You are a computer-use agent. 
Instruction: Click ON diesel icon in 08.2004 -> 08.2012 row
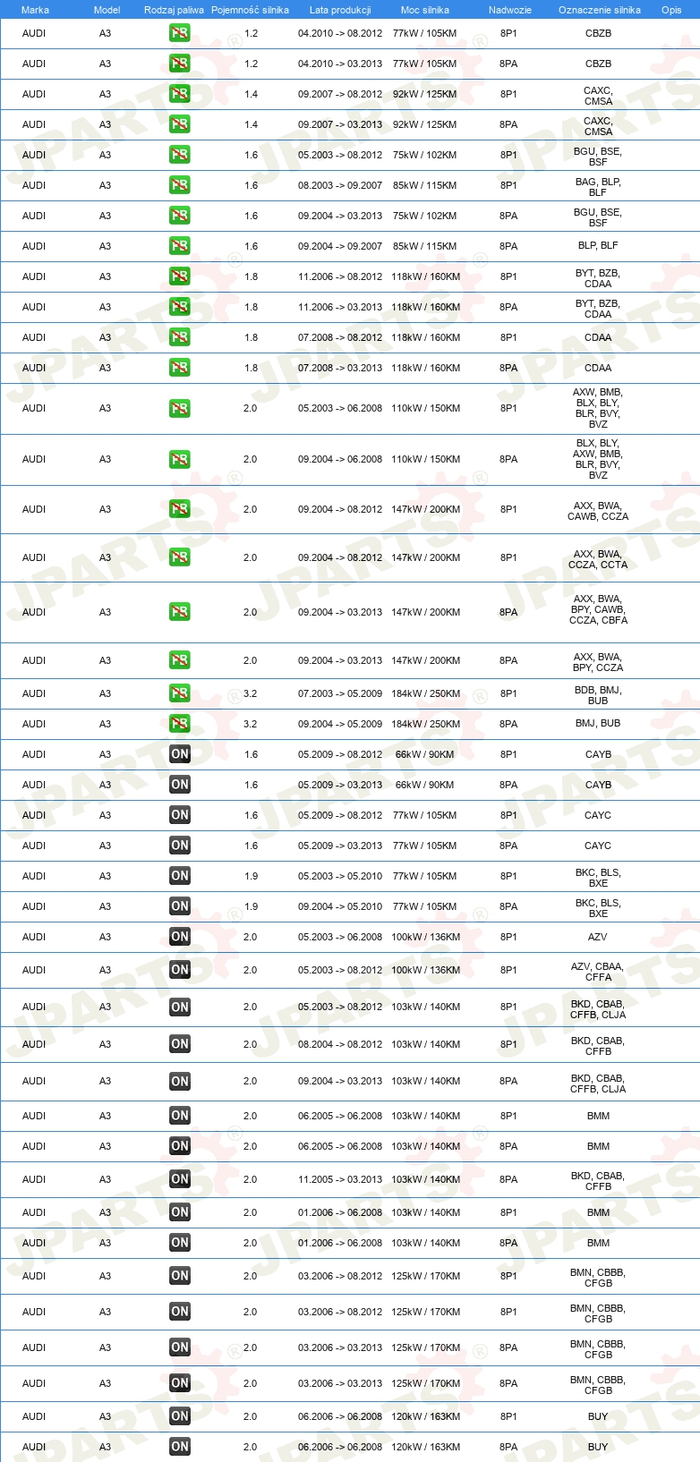[x=179, y=1044]
